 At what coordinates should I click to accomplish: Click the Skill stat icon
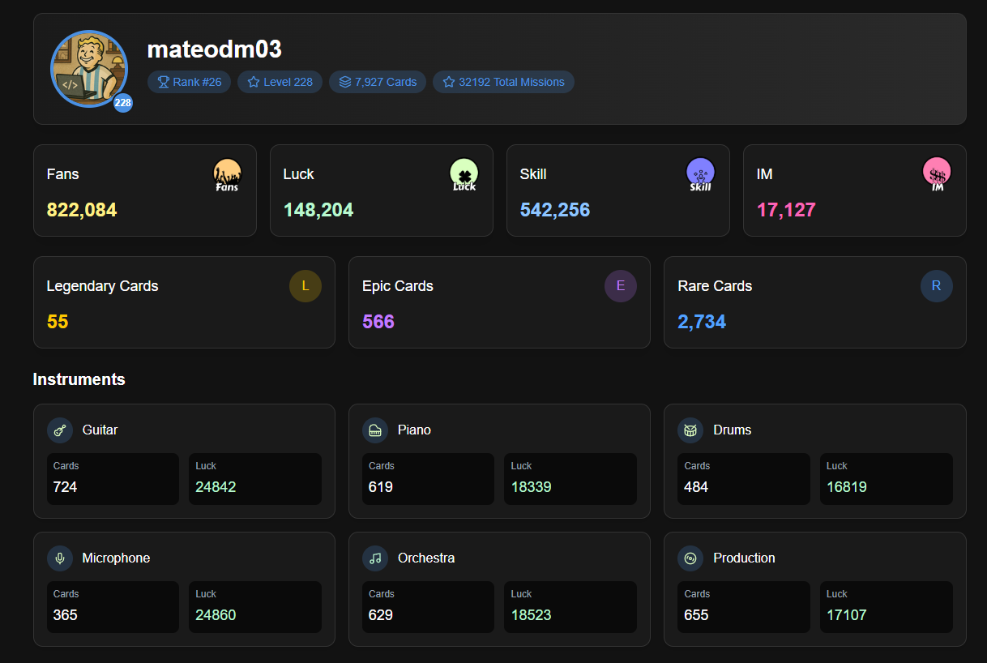point(700,174)
